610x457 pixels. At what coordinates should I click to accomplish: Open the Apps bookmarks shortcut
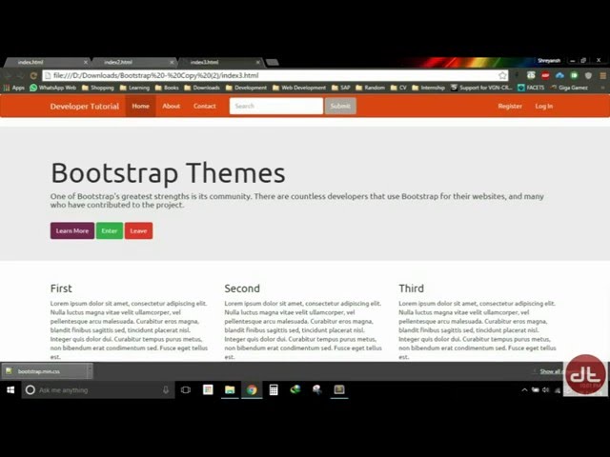point(14,88)
